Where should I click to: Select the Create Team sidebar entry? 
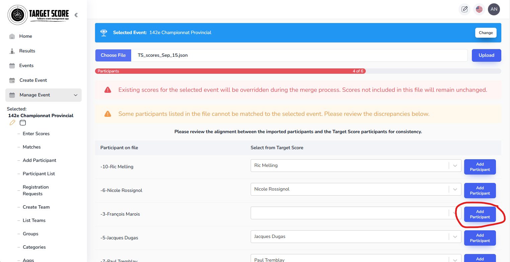[x=36, y=207]
